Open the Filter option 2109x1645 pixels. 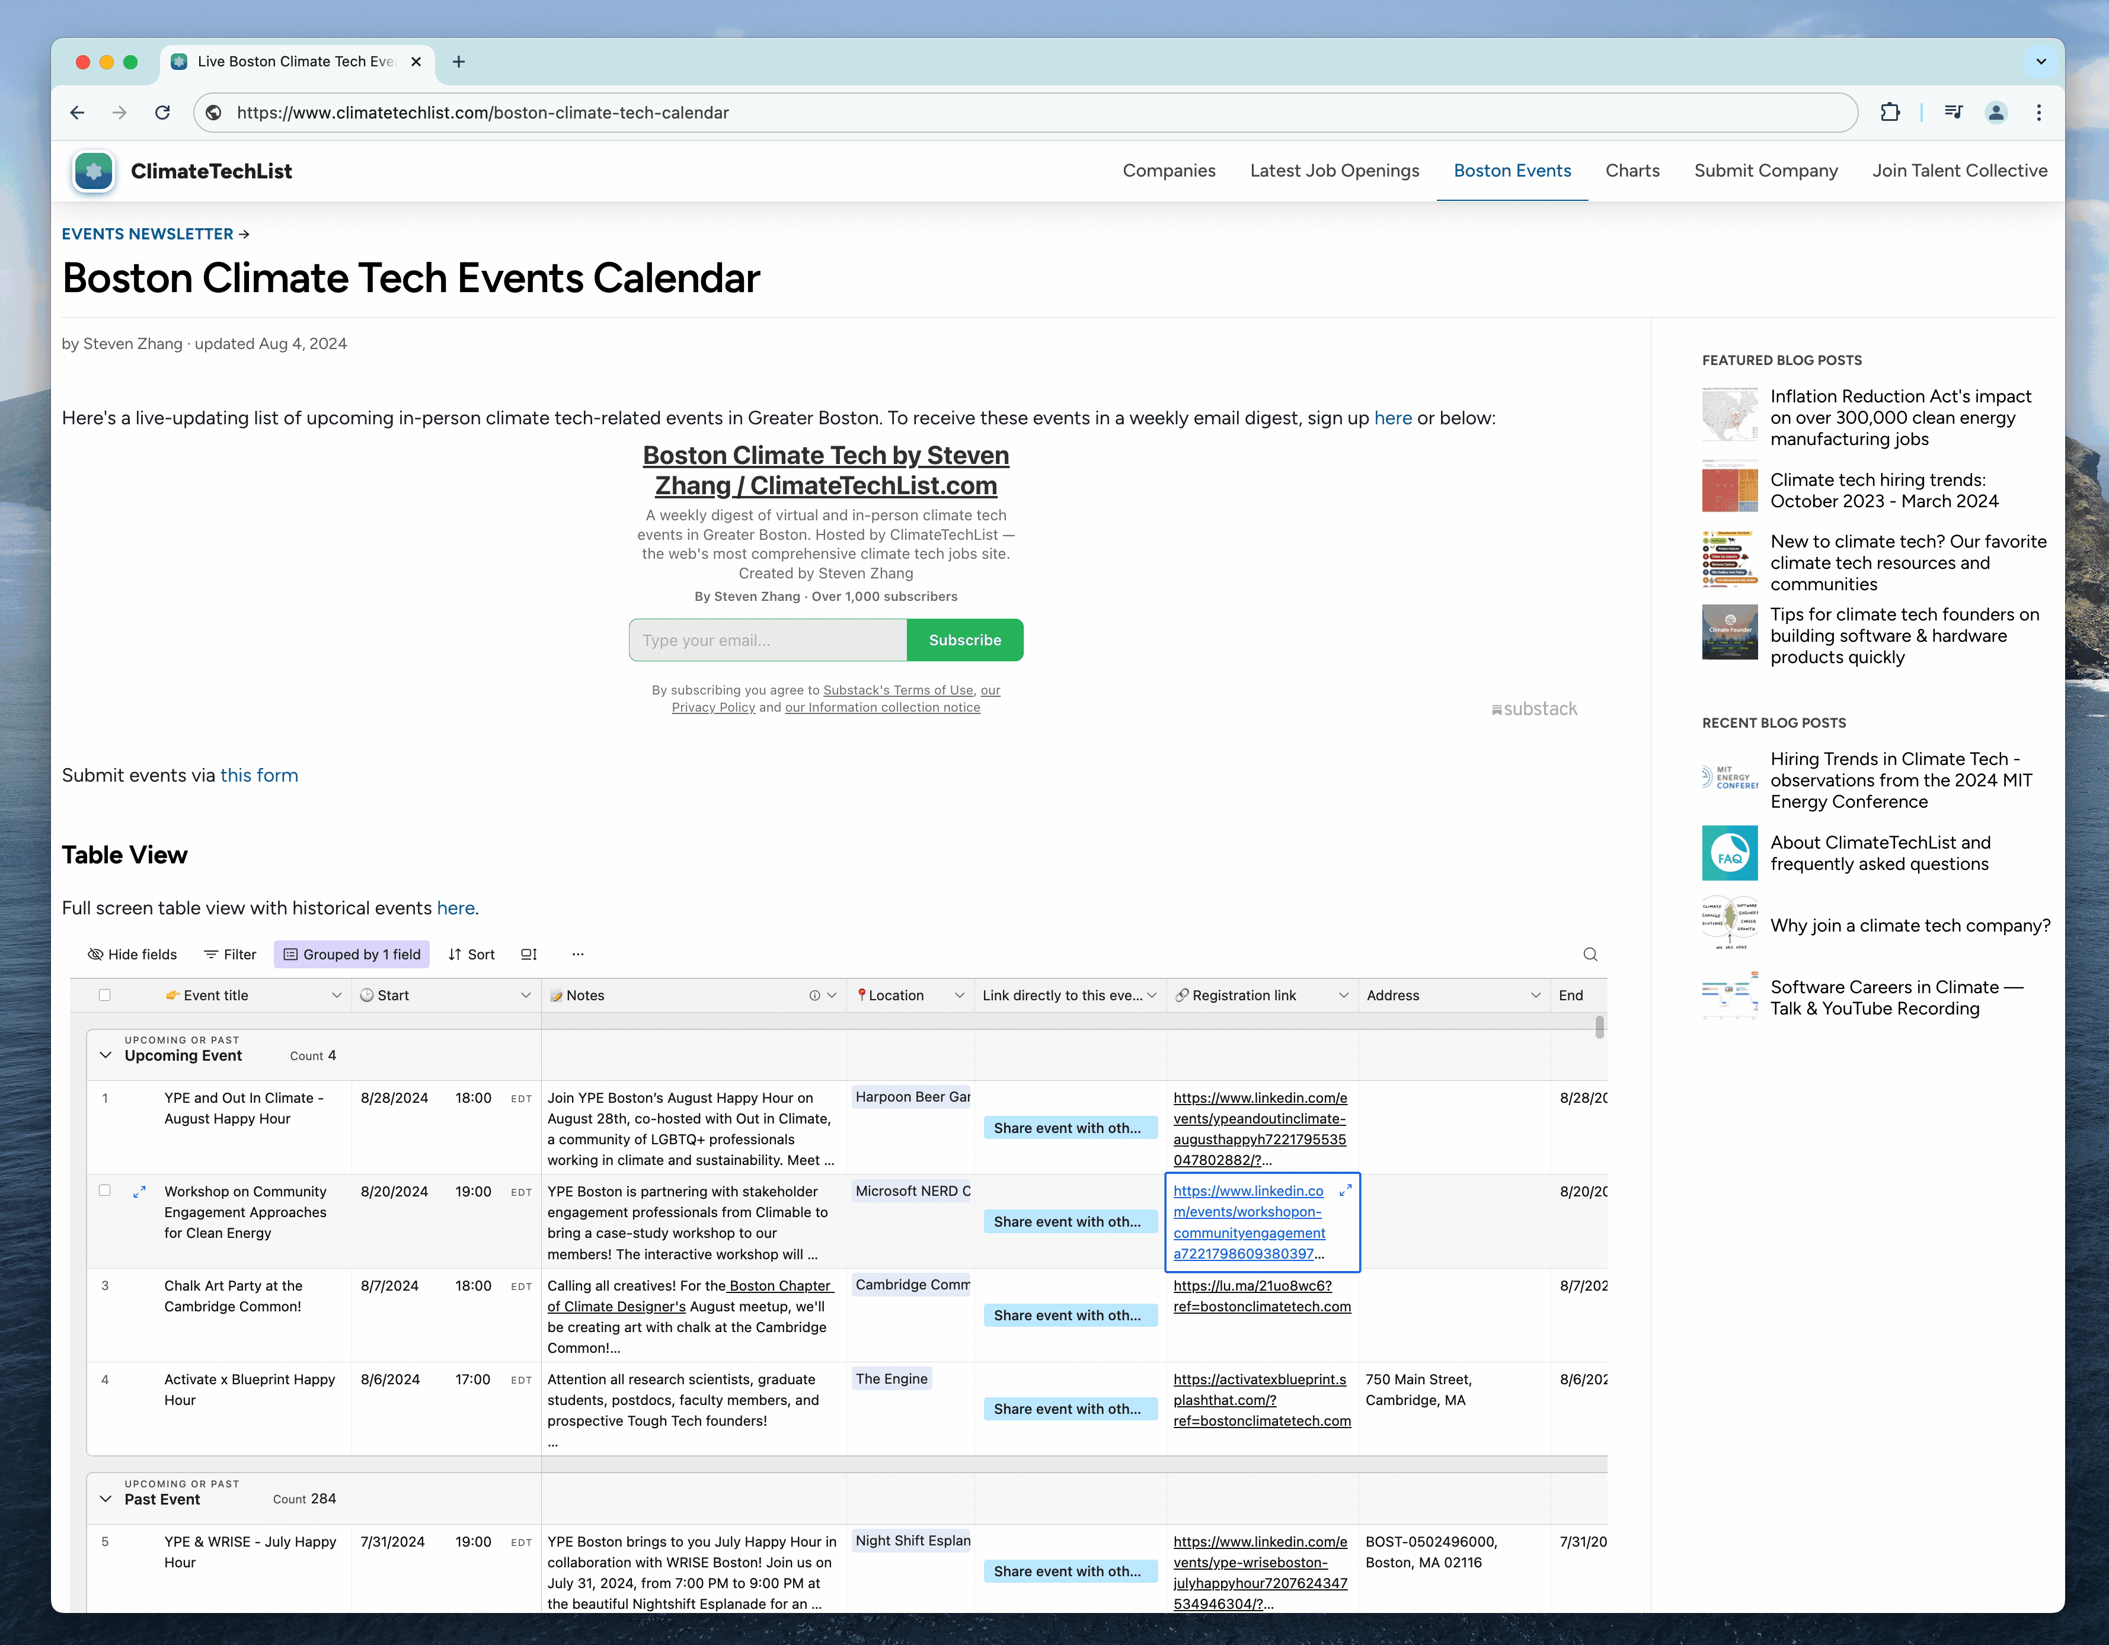[x=230, y=955]
